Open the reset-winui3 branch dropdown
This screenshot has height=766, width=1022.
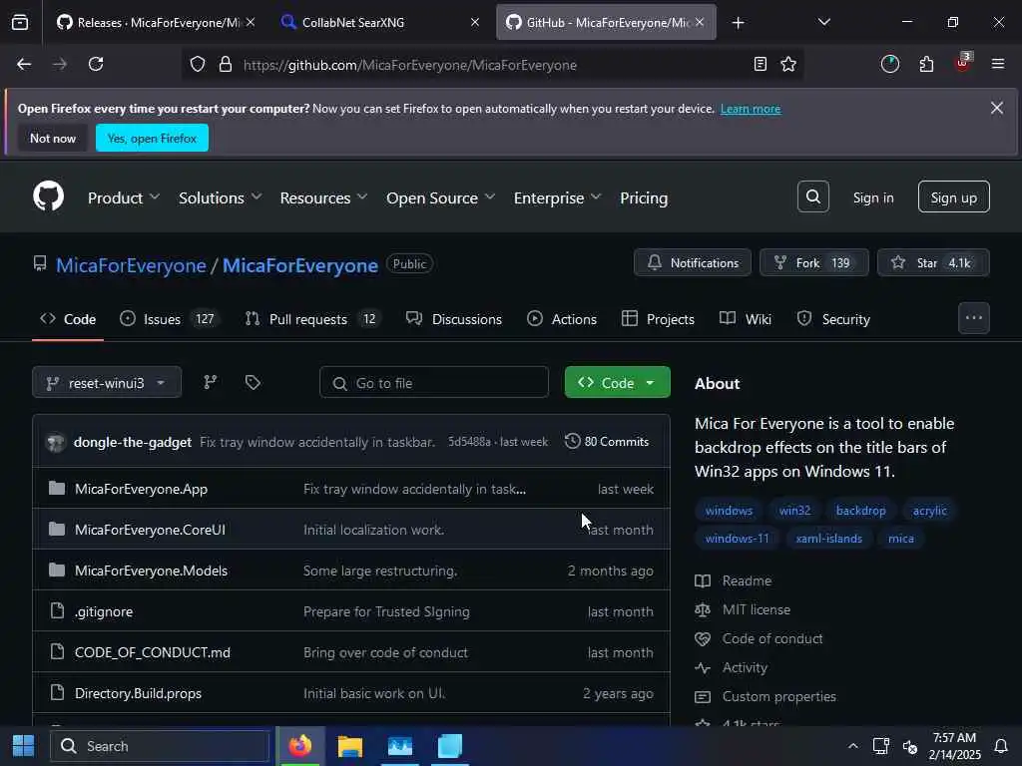(107, 382)
